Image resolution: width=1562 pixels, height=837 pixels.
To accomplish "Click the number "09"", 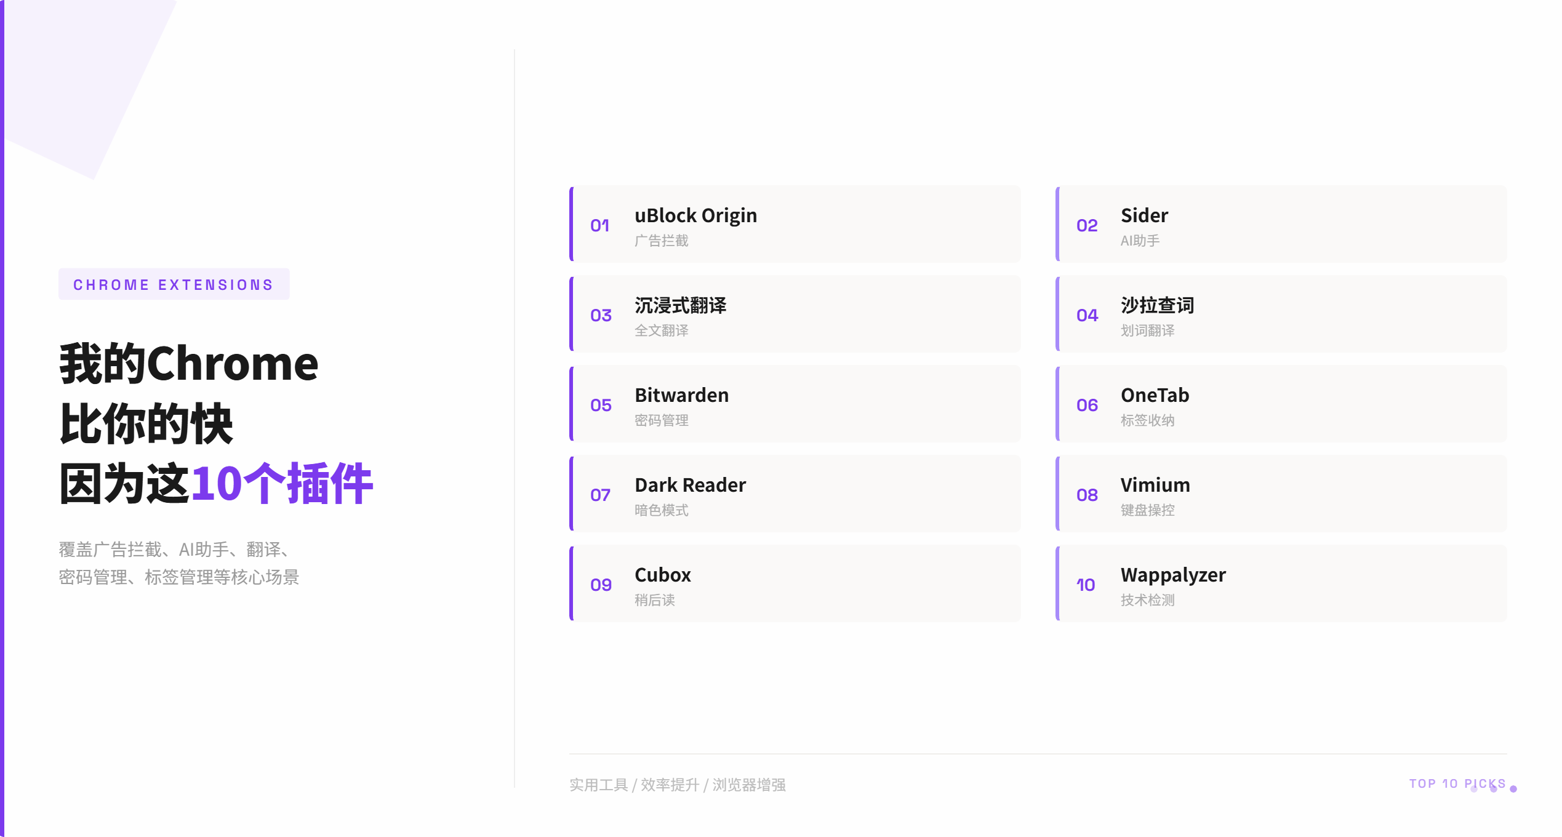I will pyautogui.click(x=601, y=585).
